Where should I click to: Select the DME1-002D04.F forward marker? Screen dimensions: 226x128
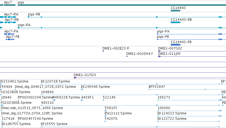(x=127, y=56)
